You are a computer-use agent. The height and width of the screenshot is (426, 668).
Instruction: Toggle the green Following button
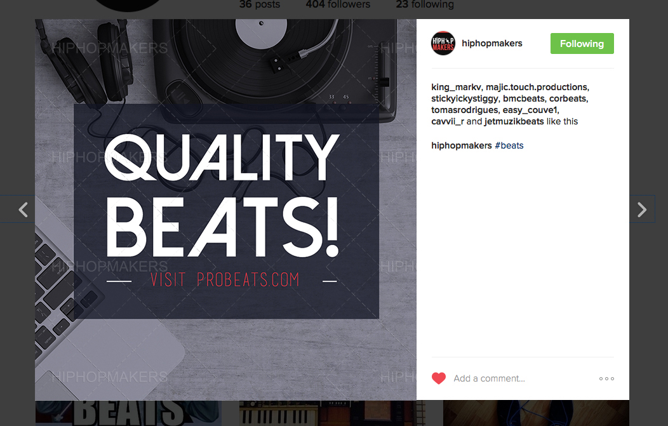tap(582, 43)
